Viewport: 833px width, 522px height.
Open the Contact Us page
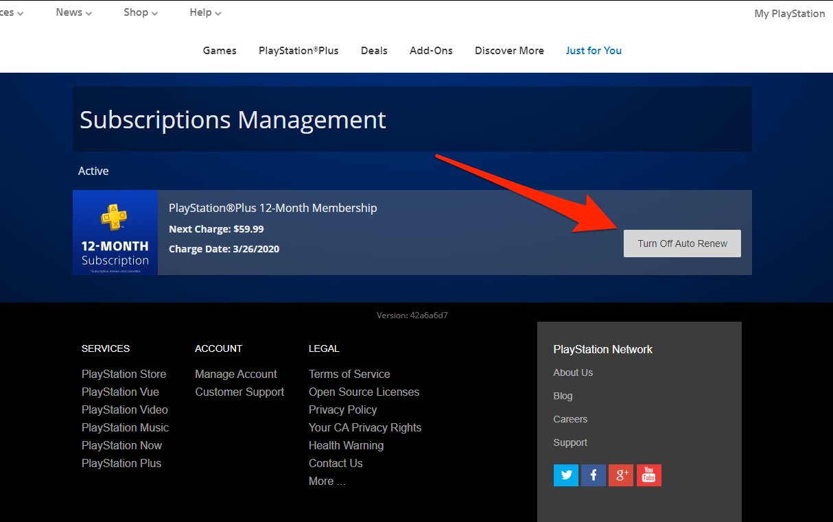coord(336,463)
